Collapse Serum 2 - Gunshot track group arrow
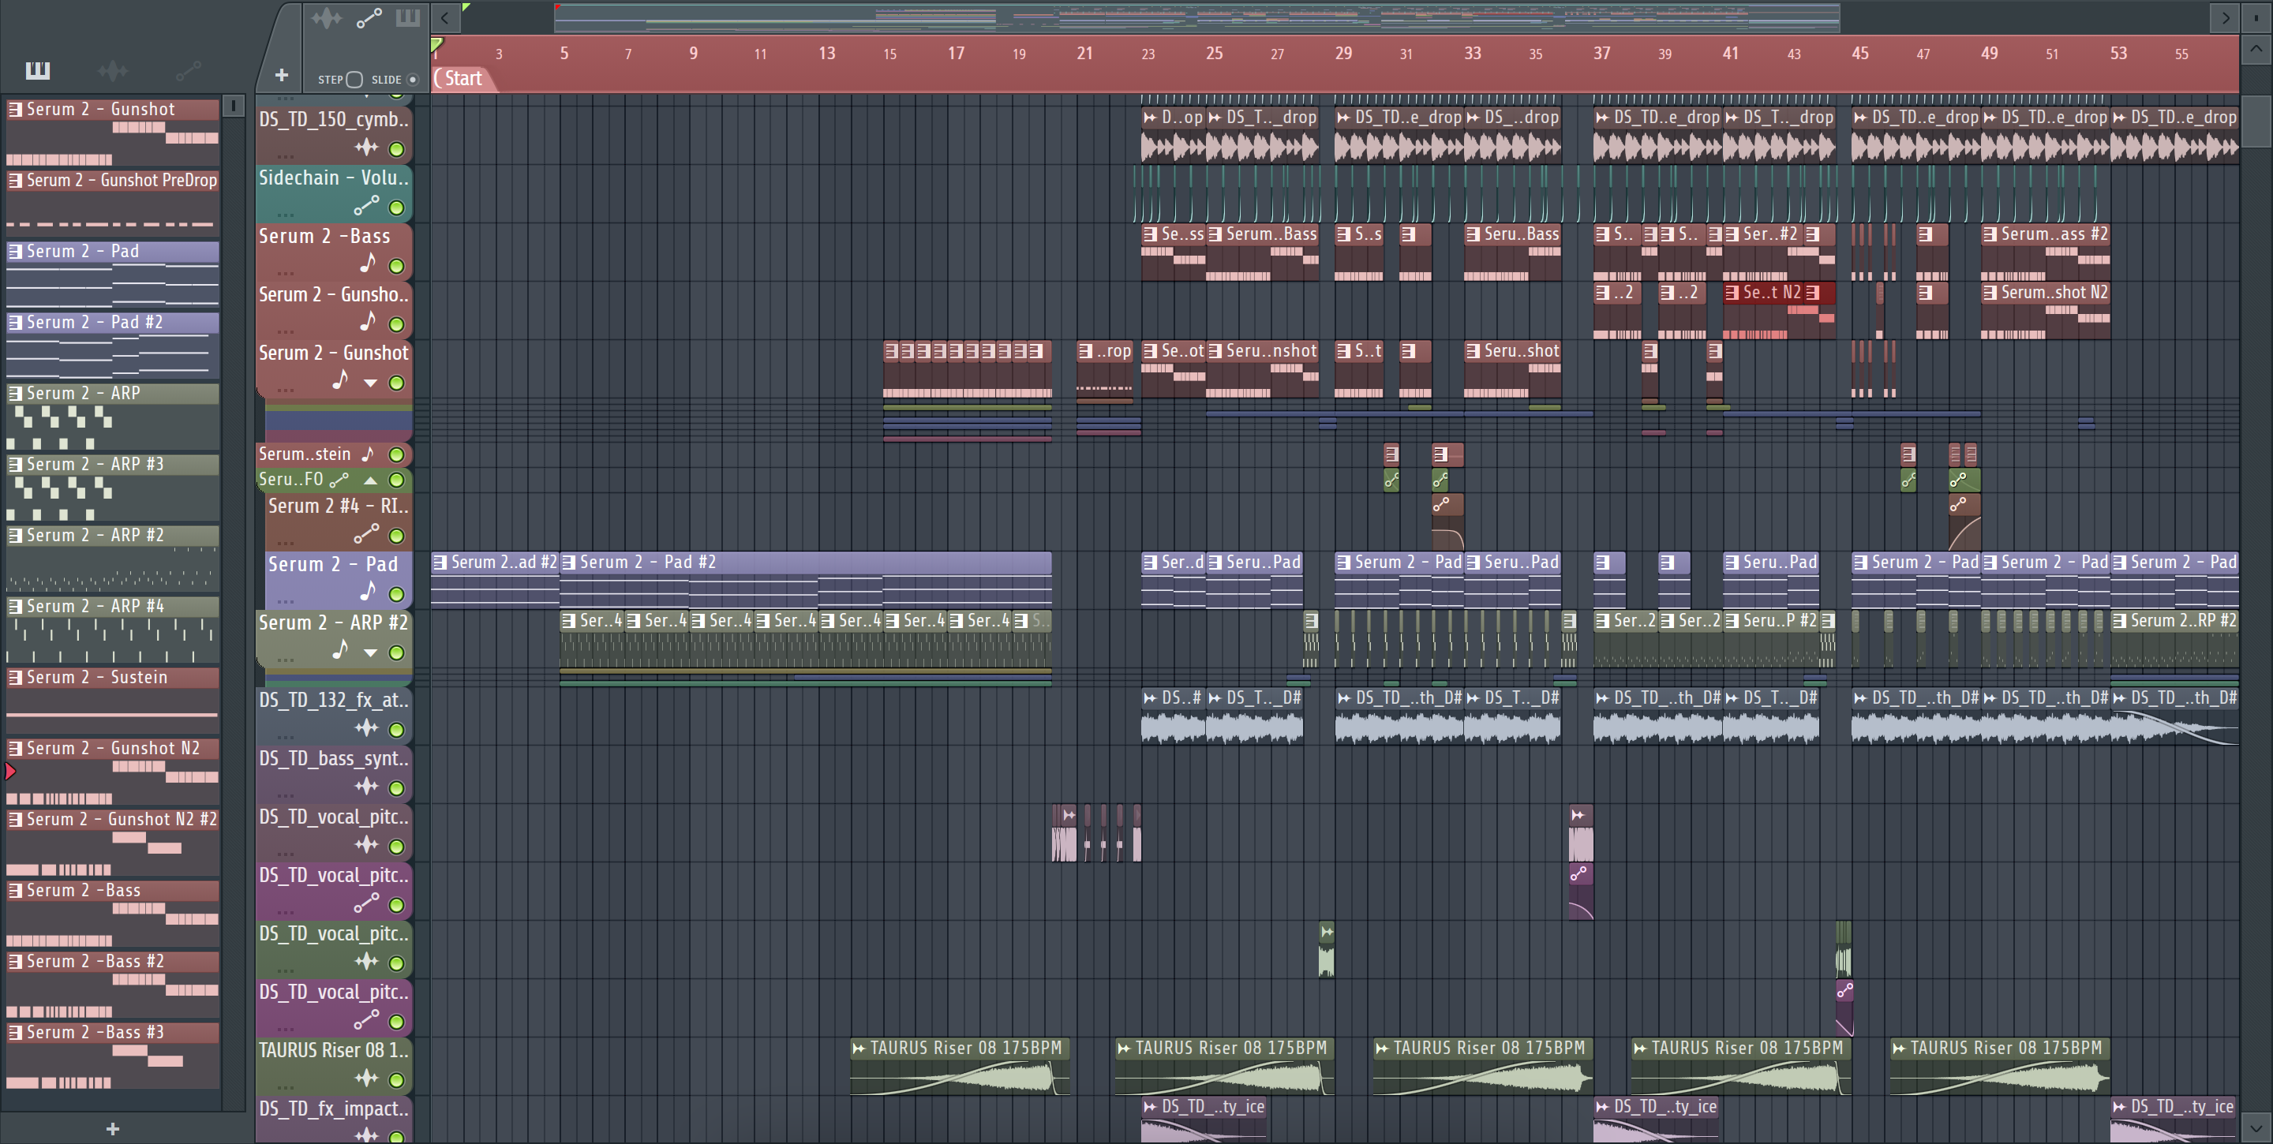The height and width of the screenshot is (1144, 2273). pyautogui.click(x=371, y=383)
